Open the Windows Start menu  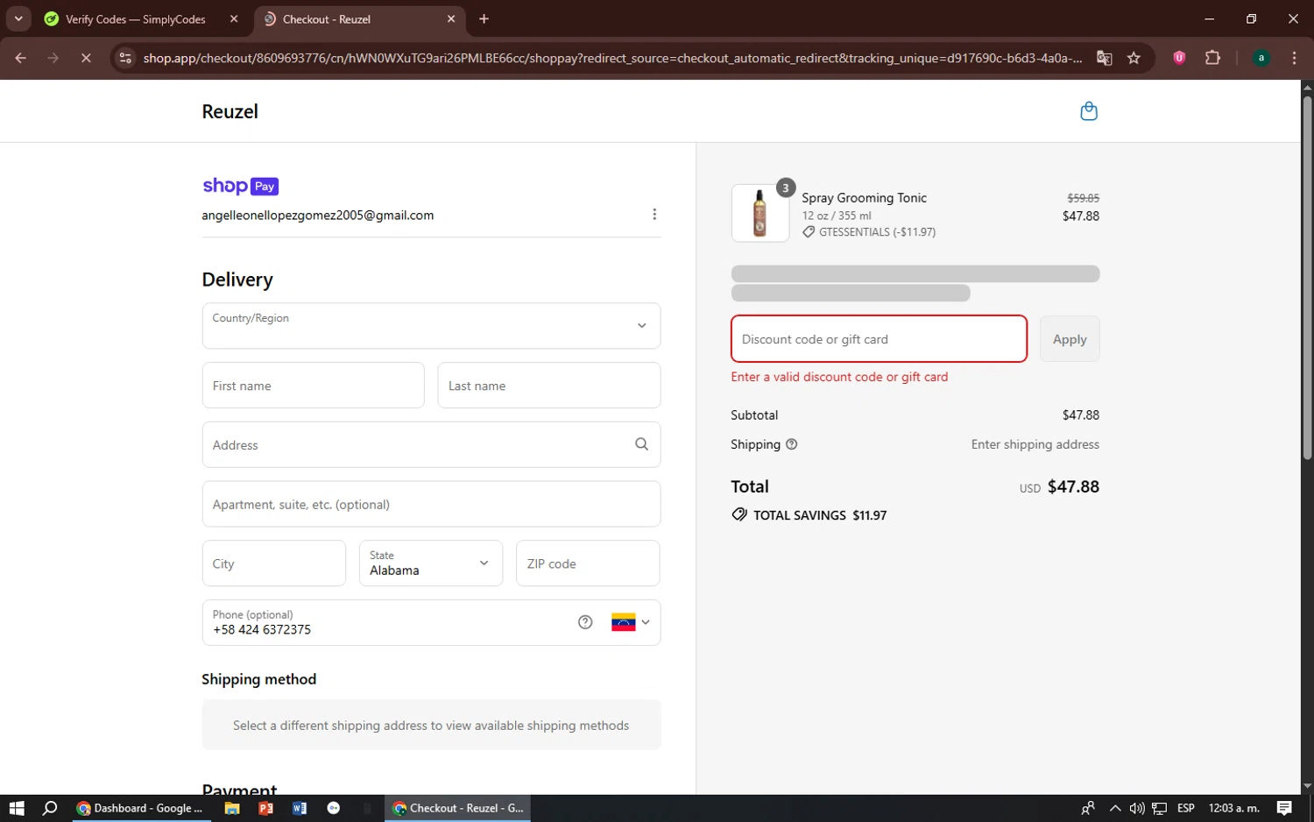tap(17, 808)
